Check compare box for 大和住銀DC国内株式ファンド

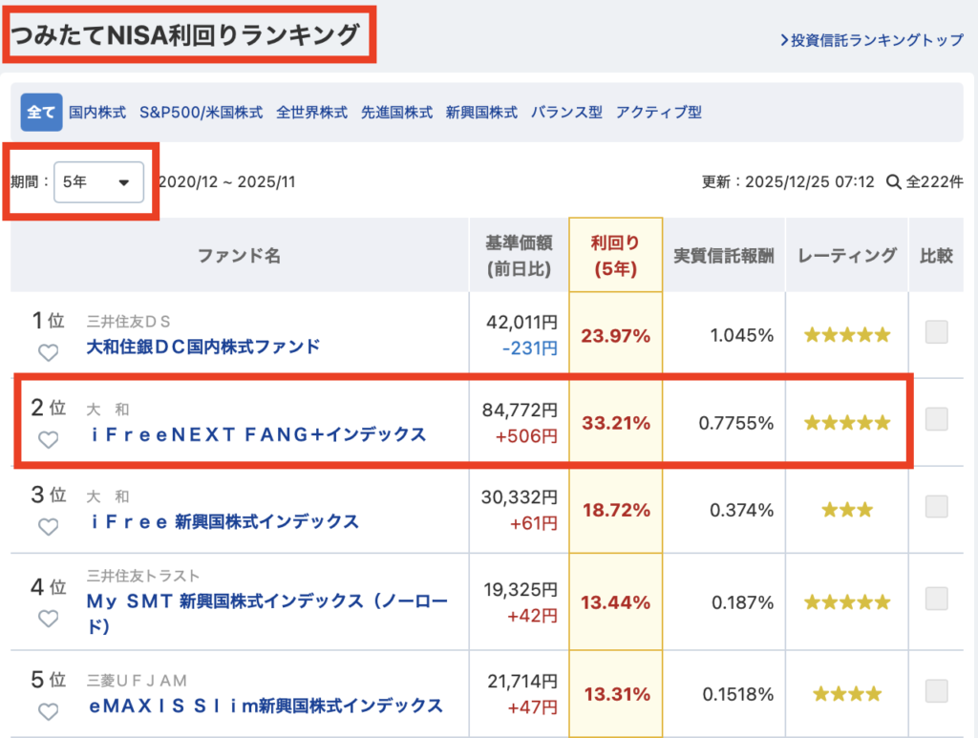click(x=936, y=332)
